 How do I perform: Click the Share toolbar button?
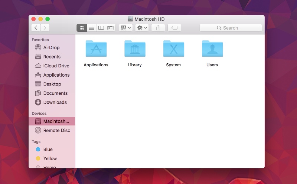click(158, 28)
